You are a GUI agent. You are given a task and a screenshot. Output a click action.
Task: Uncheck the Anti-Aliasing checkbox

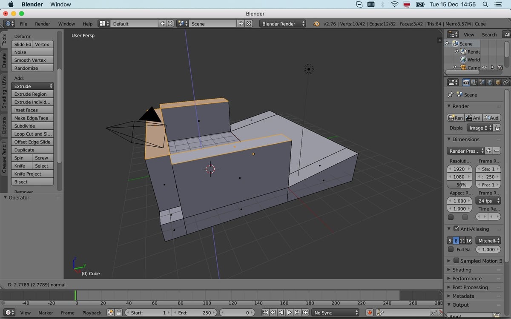(x=456, y=228)
